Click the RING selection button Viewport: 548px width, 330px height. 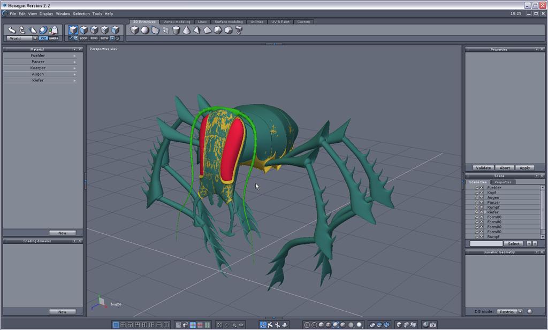coord(94,39)
